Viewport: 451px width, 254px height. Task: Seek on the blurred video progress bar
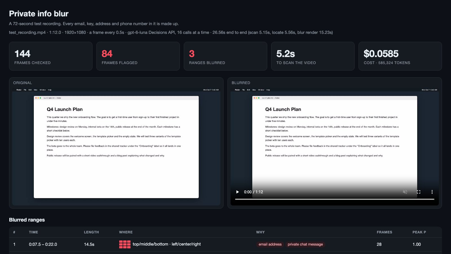pos(335,199)
